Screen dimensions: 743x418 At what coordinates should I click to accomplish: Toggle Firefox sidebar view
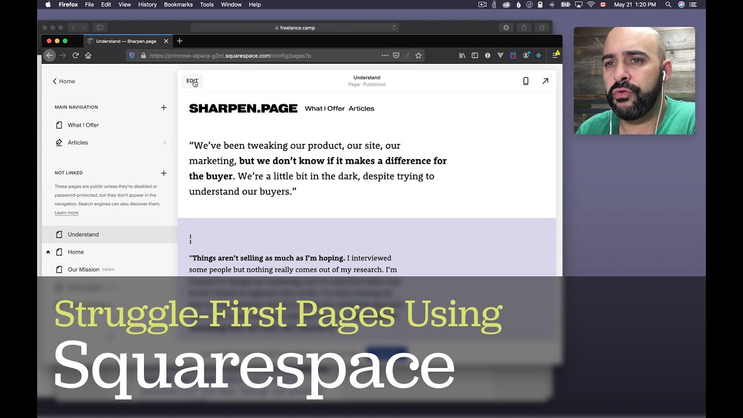click(475, 56)
